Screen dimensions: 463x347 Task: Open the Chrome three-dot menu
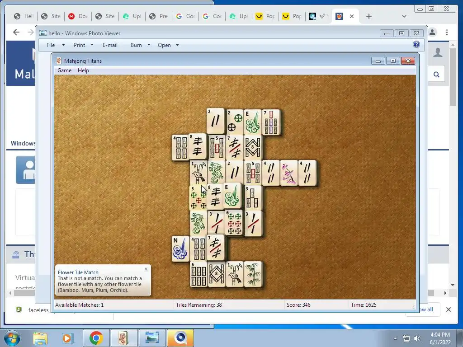[x=447, y=32]
